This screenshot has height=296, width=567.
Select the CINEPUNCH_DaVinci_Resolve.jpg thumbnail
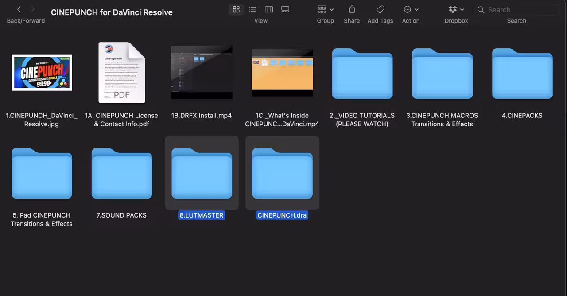pos(42,73)
